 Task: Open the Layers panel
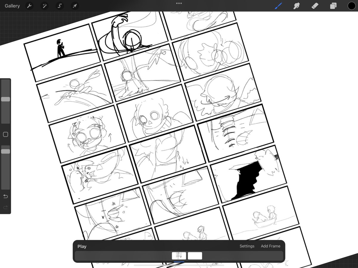click(x=333, y=6)
